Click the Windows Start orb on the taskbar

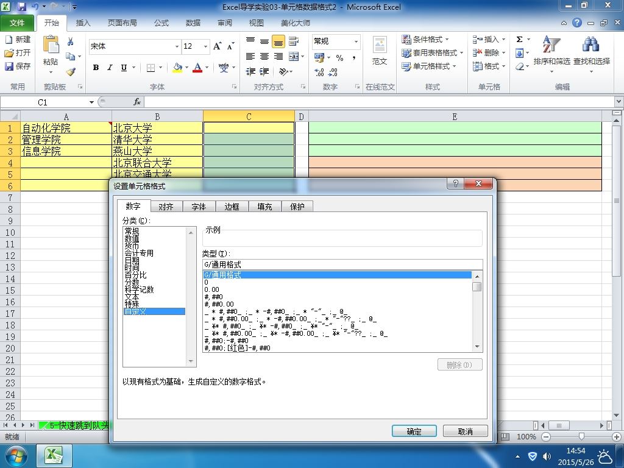(16, 456)
